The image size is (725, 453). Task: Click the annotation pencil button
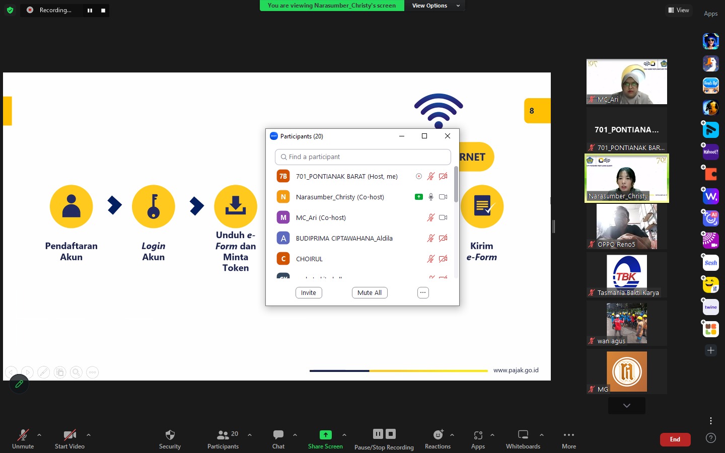coord(19,384)
